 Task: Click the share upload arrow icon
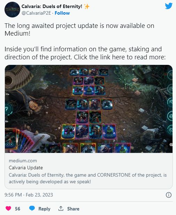(x=61, y=208)
